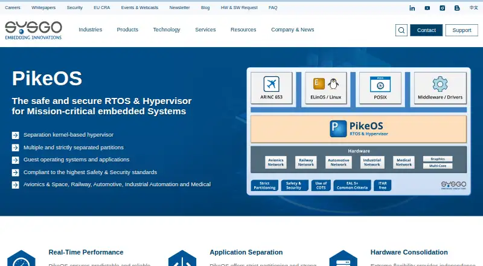Click EAL 5+ Common Criteria badge
483x266 pixels.
pyautogui.click(x=352, y=186)
